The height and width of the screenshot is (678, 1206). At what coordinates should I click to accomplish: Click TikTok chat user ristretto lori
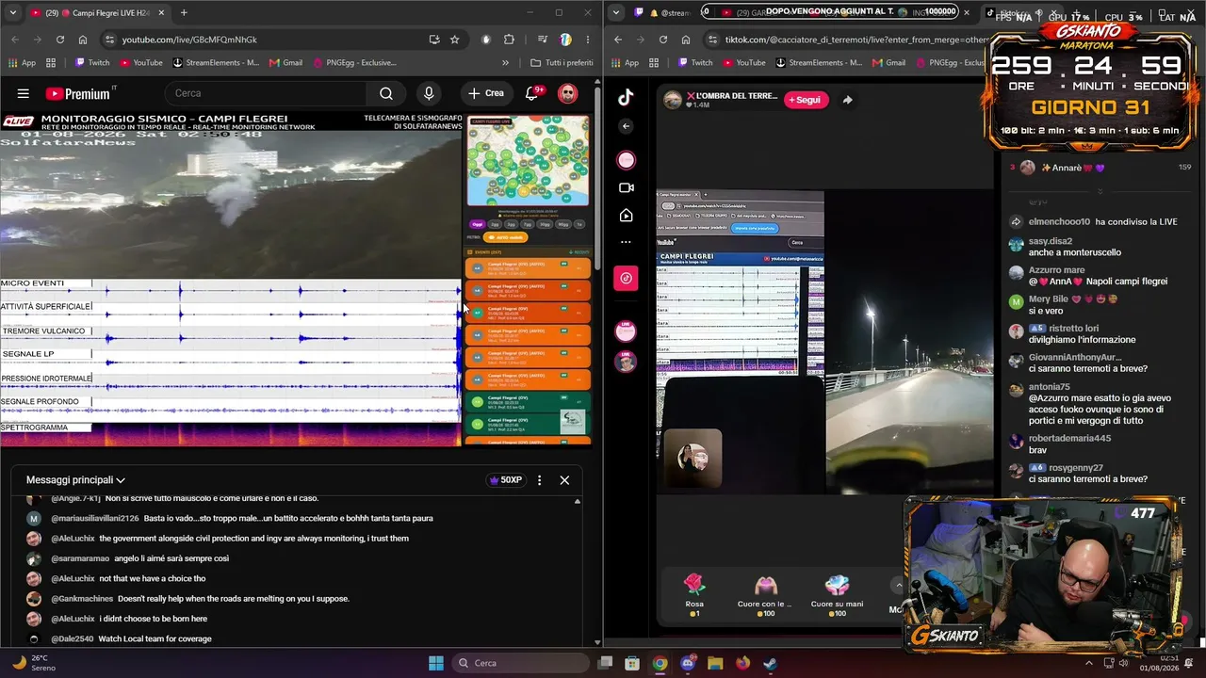(x=1072, y=329)
